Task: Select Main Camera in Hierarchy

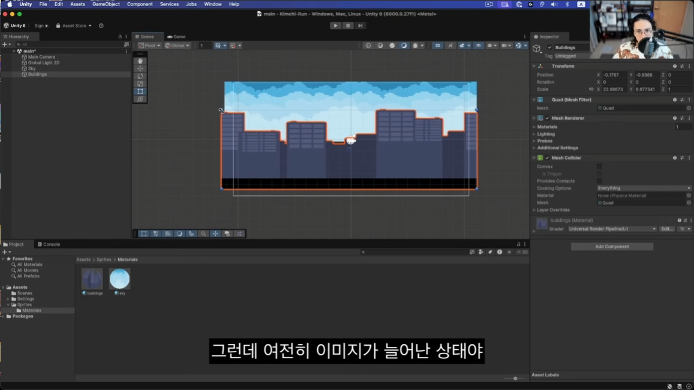Action: [41, 57]
